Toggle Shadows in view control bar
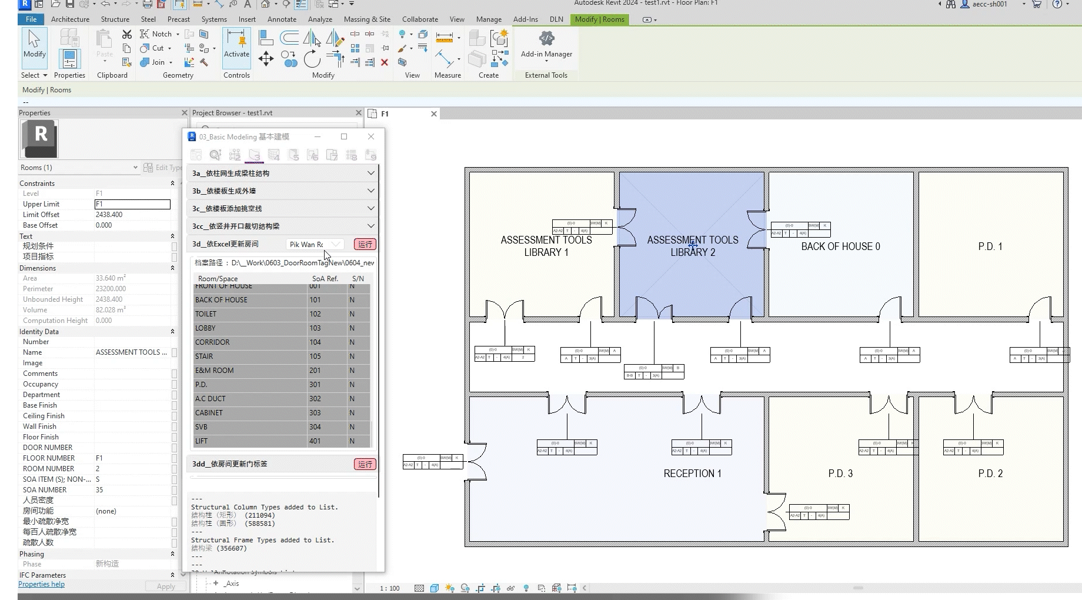The height and width of the screenshot is (600, 1082). [x=465, y=588]
